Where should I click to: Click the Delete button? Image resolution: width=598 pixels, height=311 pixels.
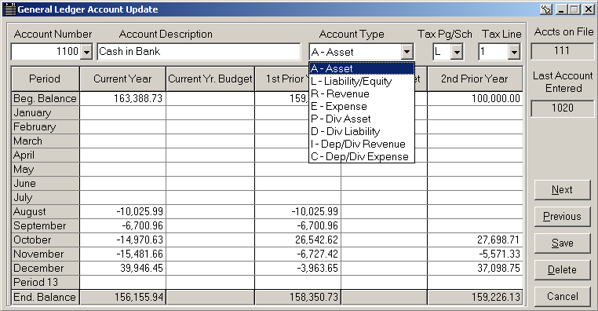(x=562, y=270)
